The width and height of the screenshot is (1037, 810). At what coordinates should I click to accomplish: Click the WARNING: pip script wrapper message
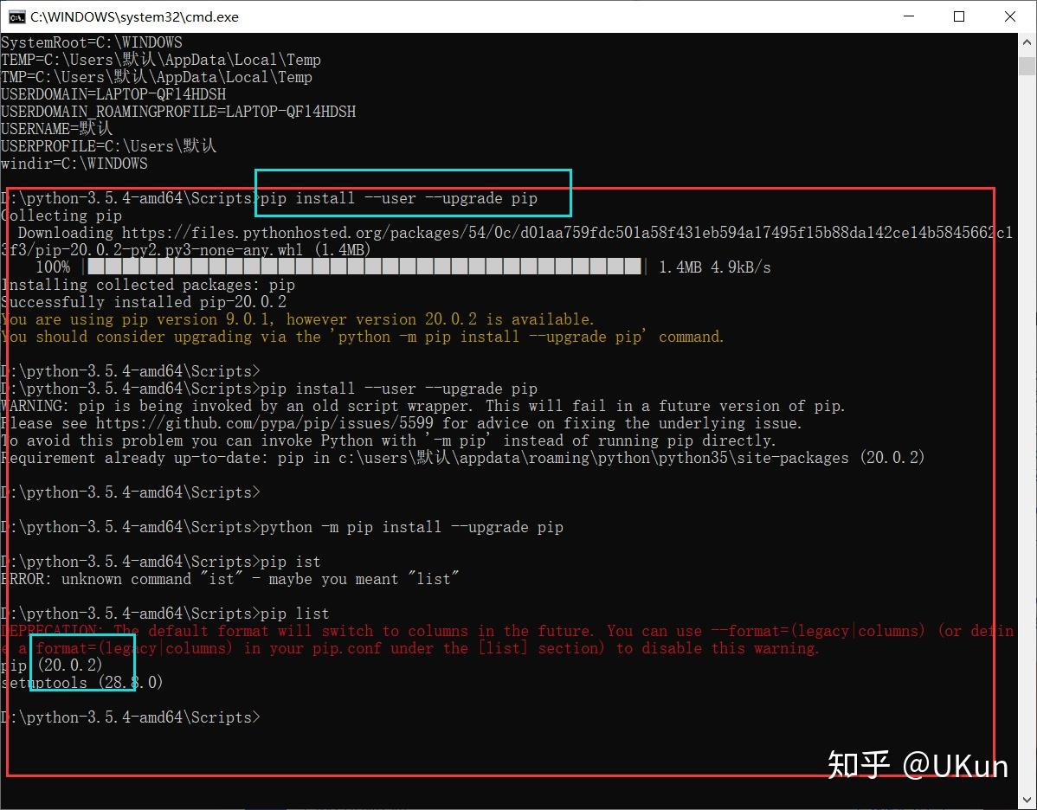click(x=424, y=405)
